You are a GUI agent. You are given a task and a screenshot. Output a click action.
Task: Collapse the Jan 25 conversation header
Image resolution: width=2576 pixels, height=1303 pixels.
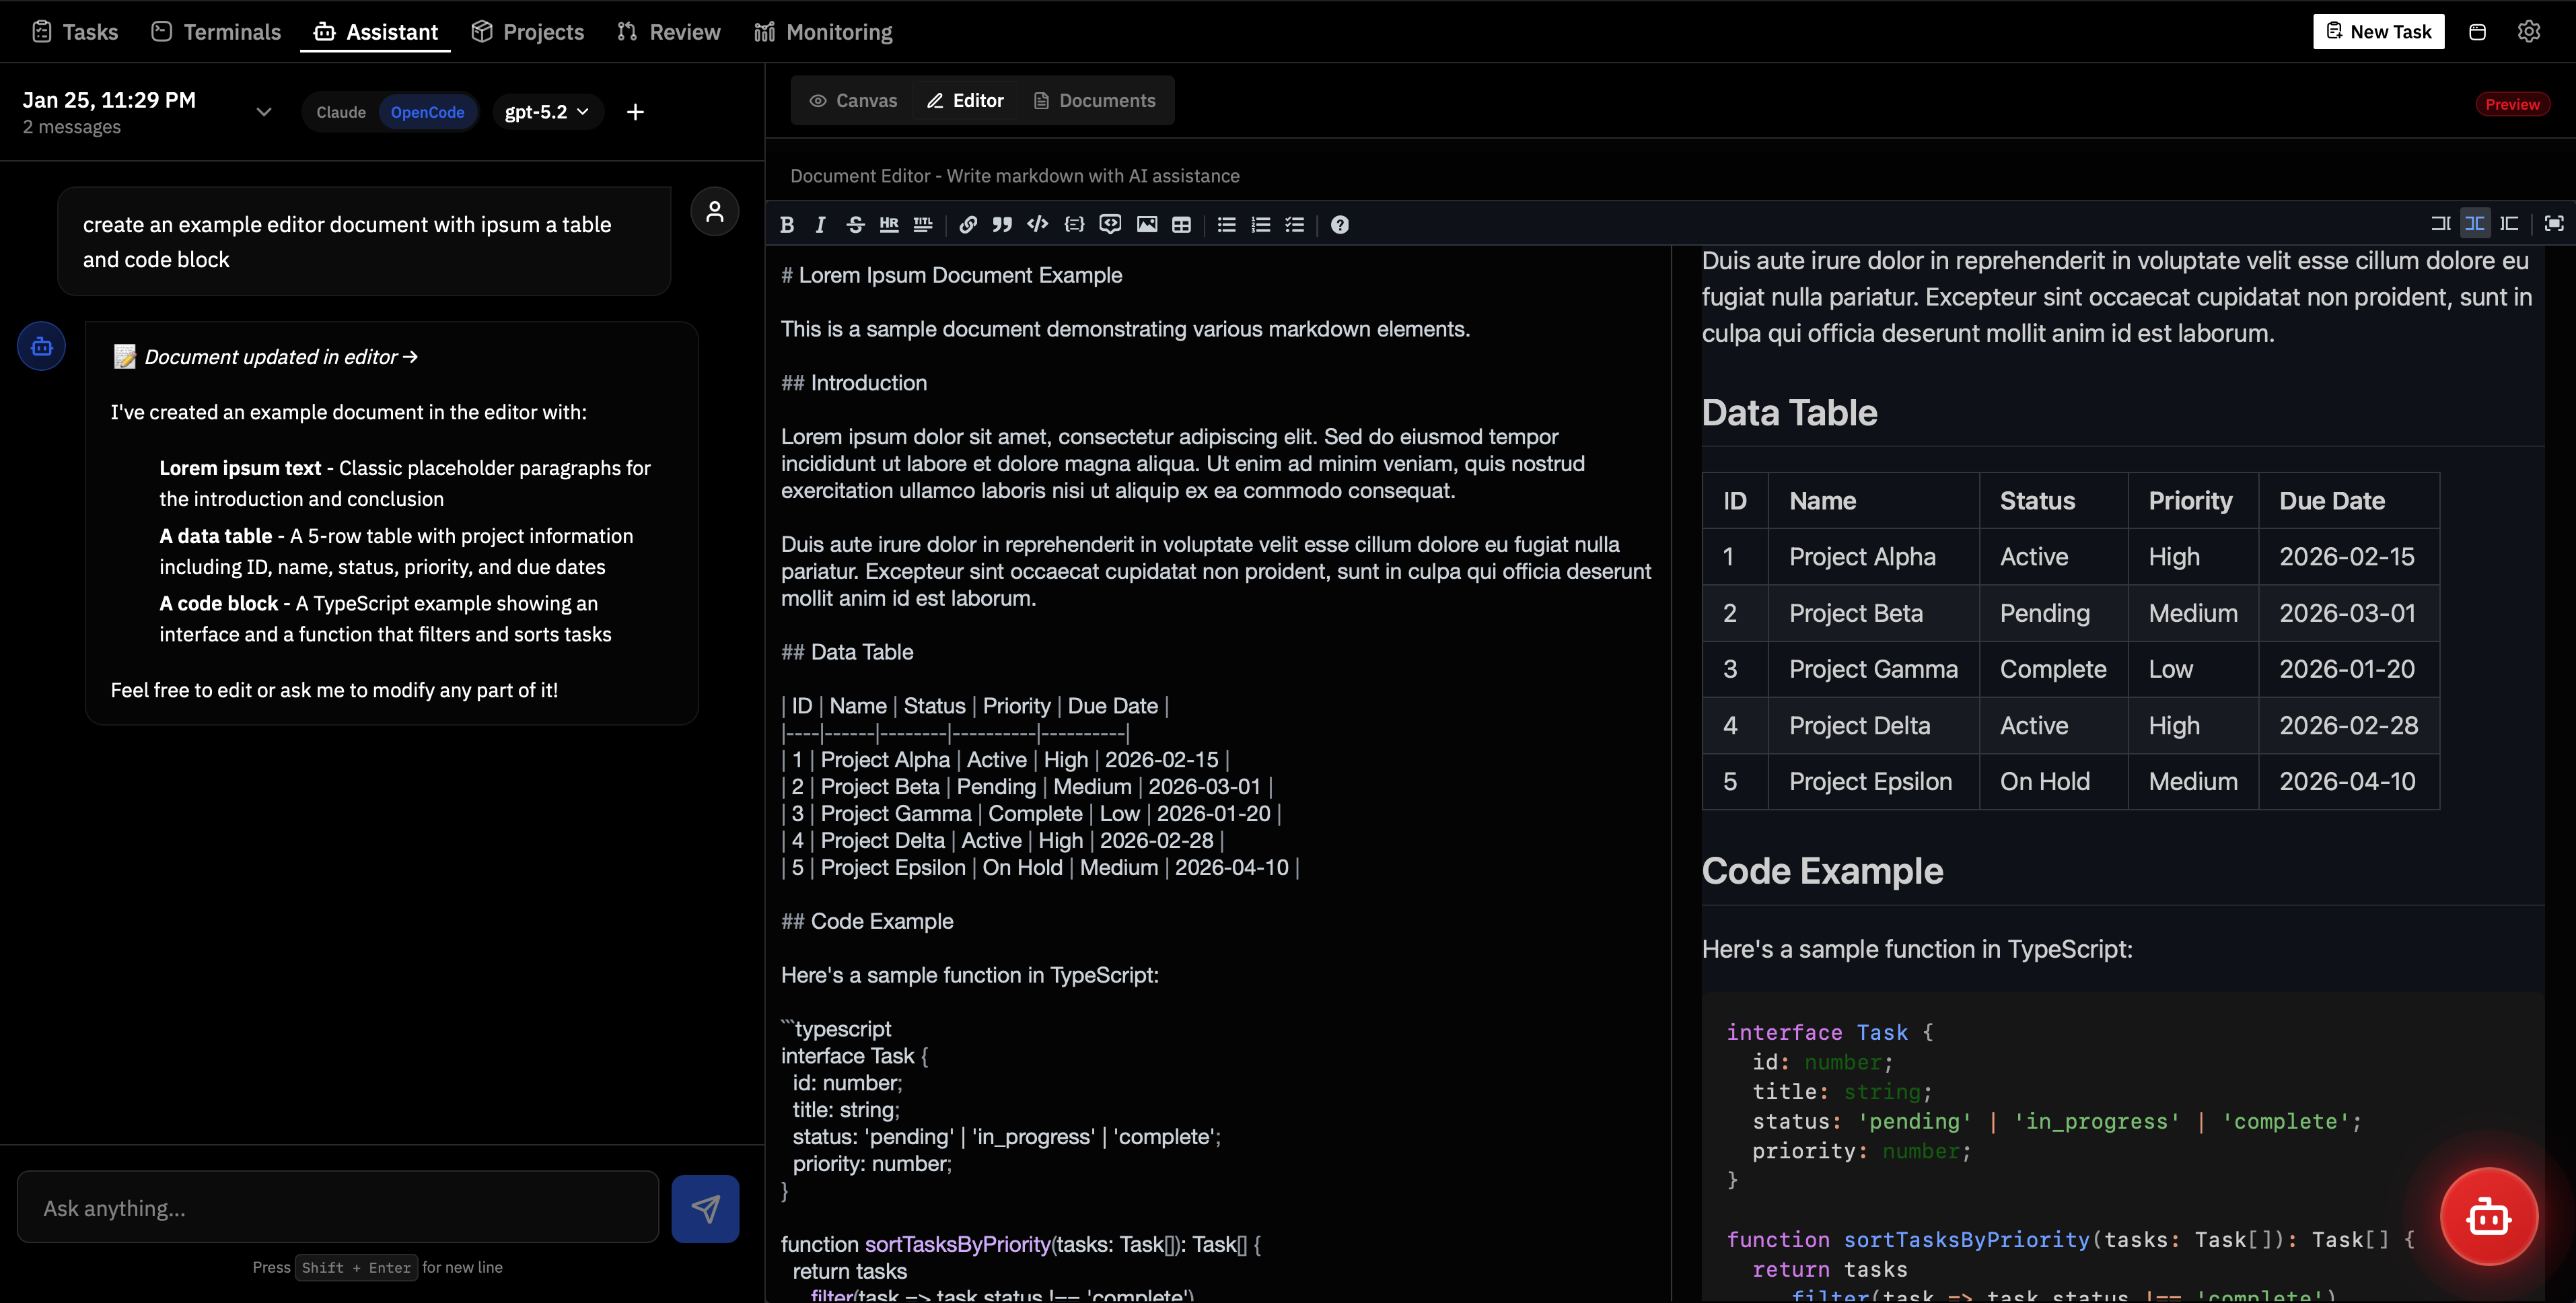[x=263, y=111]
